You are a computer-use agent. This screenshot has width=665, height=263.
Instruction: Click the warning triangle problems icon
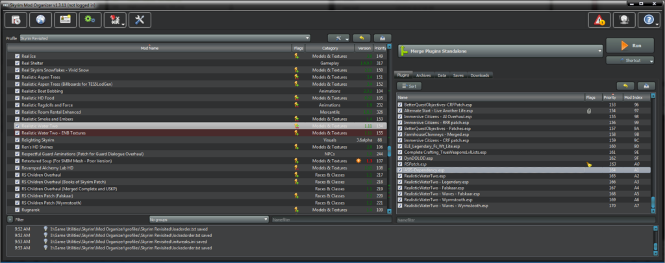click(x=599, y=20)
